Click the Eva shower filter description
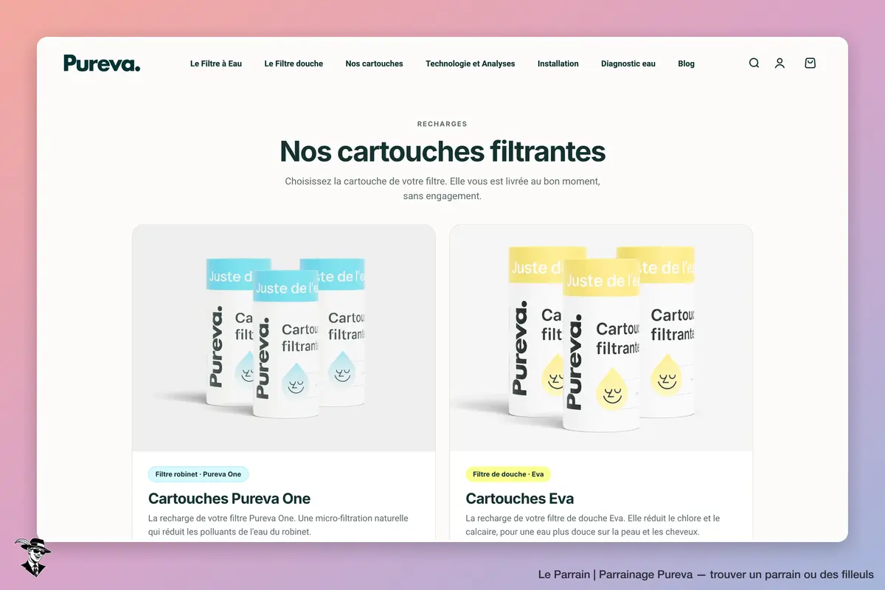Screen dimensions: 885x590 click(593, 525)
